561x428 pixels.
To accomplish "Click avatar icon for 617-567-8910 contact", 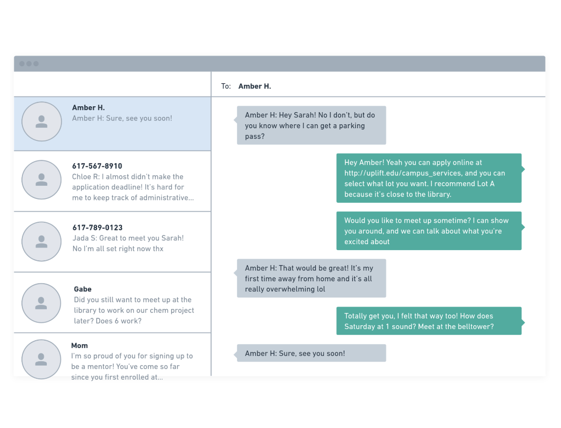I will coord(41,180).
